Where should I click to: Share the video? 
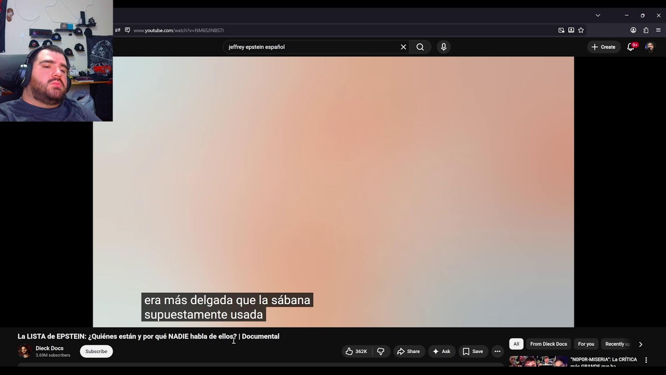coord(408,352)
